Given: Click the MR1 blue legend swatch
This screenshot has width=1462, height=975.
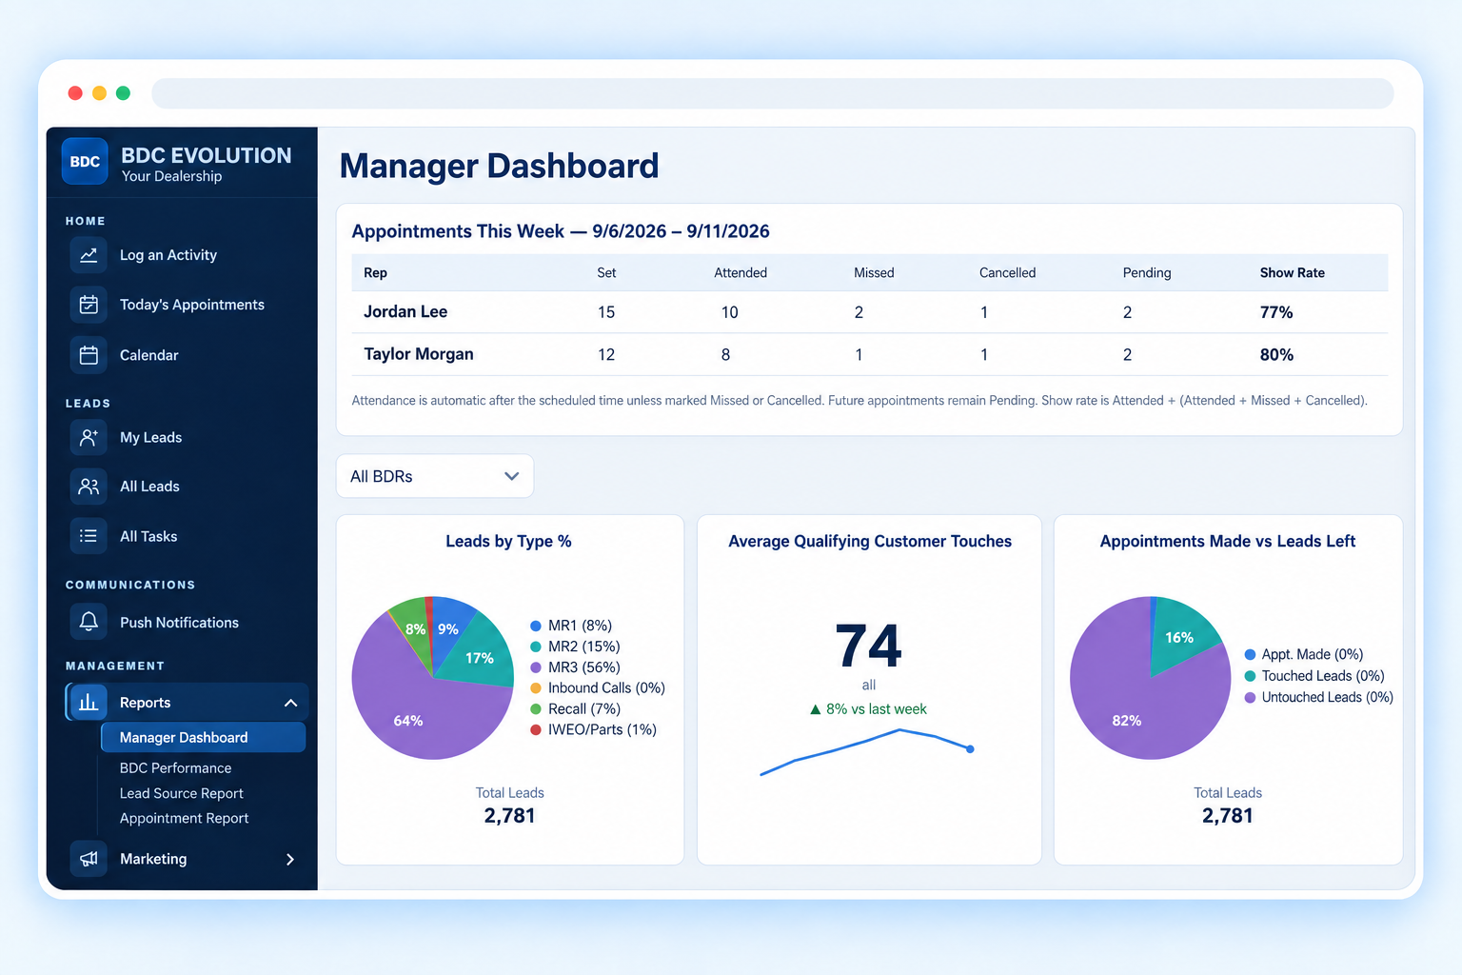Looking at the screenshot, I should pyautogui.click(x=536, y=626).
